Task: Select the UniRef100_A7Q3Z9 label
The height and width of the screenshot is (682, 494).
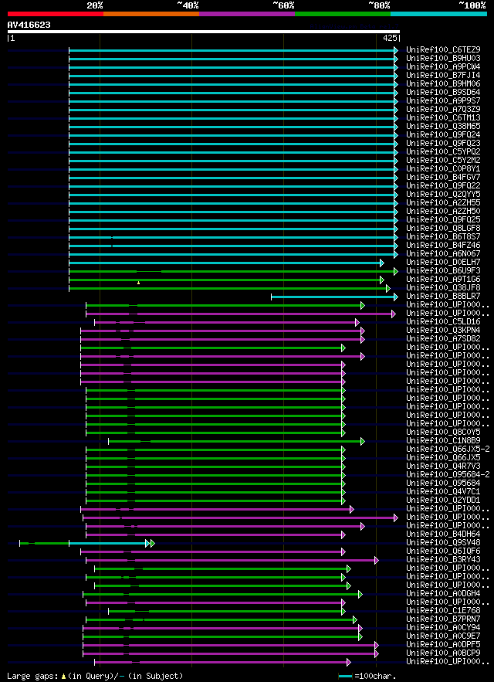Action: [x=443, y=109]
